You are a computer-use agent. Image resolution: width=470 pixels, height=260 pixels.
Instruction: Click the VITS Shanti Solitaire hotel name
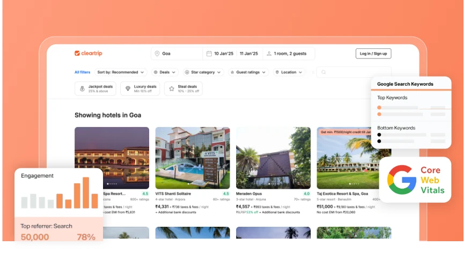click(x=173, y=194)
